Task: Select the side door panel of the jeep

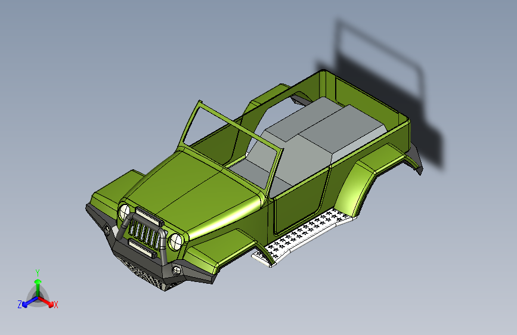Action: click(301, 201)
